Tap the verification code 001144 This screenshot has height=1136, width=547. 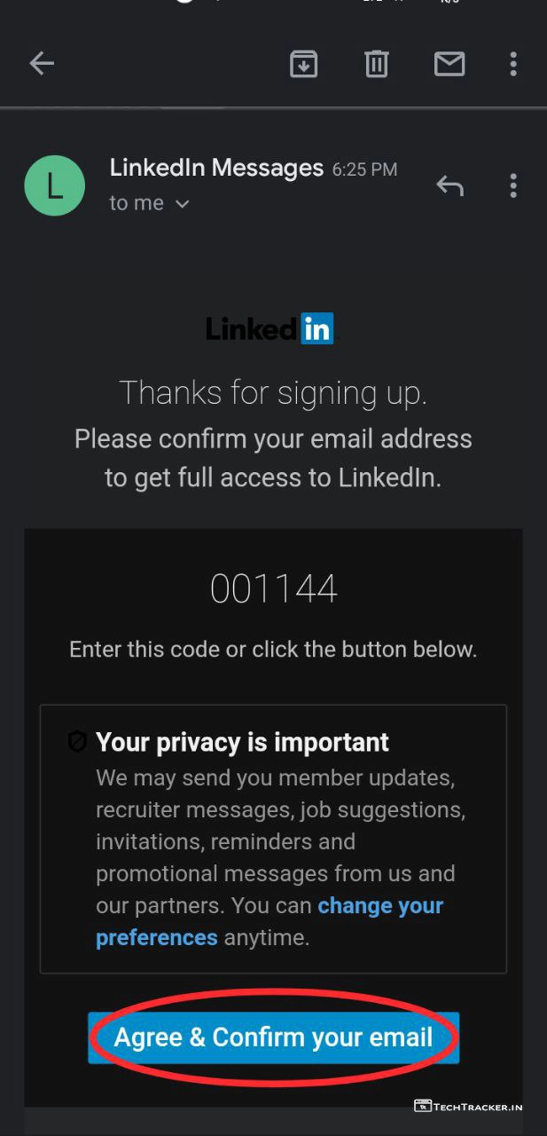pos(273,589)
